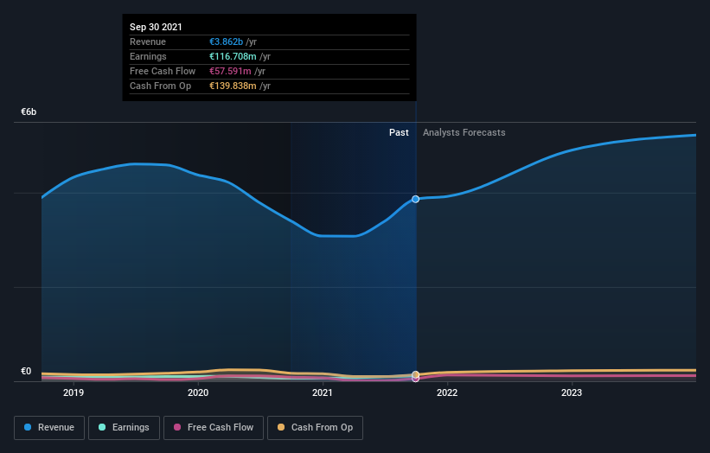Image resolution: width=710 pixels, height=453 pixels.
Task: Click the 2023 x-axis label
Action: pos(572,392)
